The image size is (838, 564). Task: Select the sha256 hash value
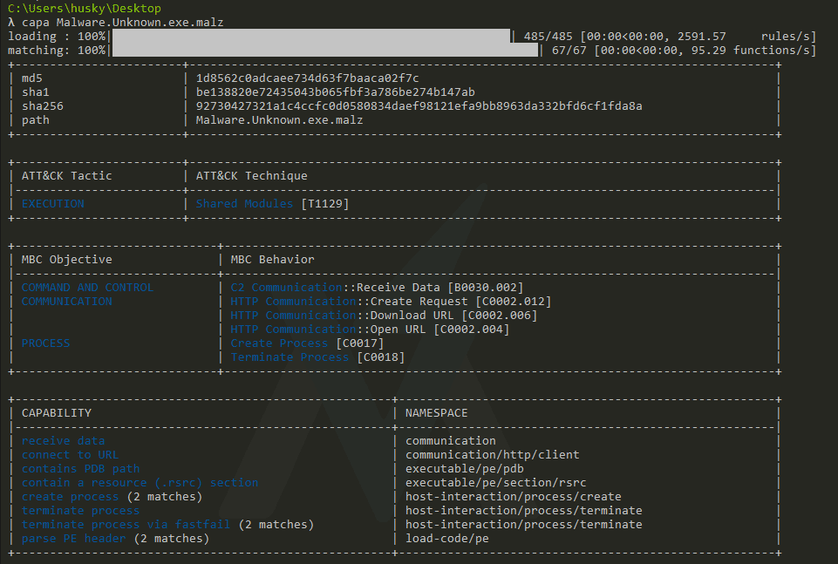click(x=419, y=105)
